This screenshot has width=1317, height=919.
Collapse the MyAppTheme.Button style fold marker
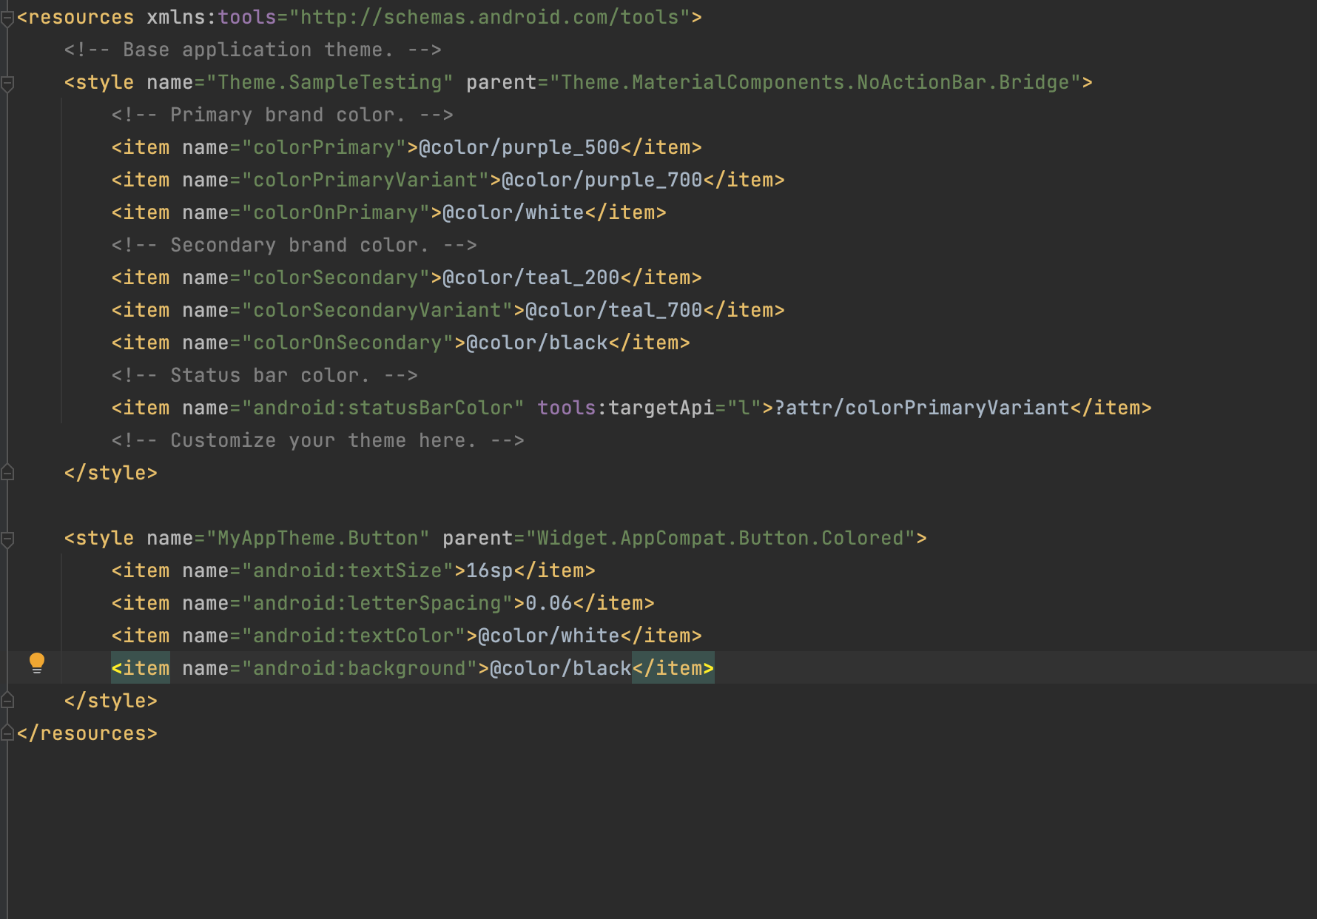(x=7, y=539)
